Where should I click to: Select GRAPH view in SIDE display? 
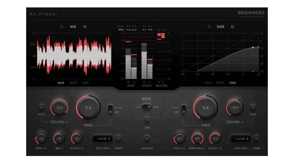click(220, 83)
